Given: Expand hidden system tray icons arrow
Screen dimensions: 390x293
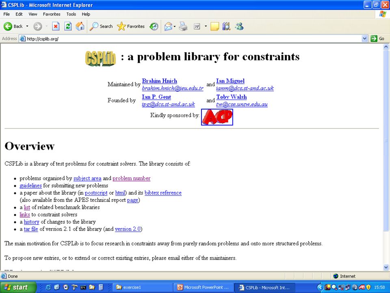Looking at the screenshot, I should point(321,288).
